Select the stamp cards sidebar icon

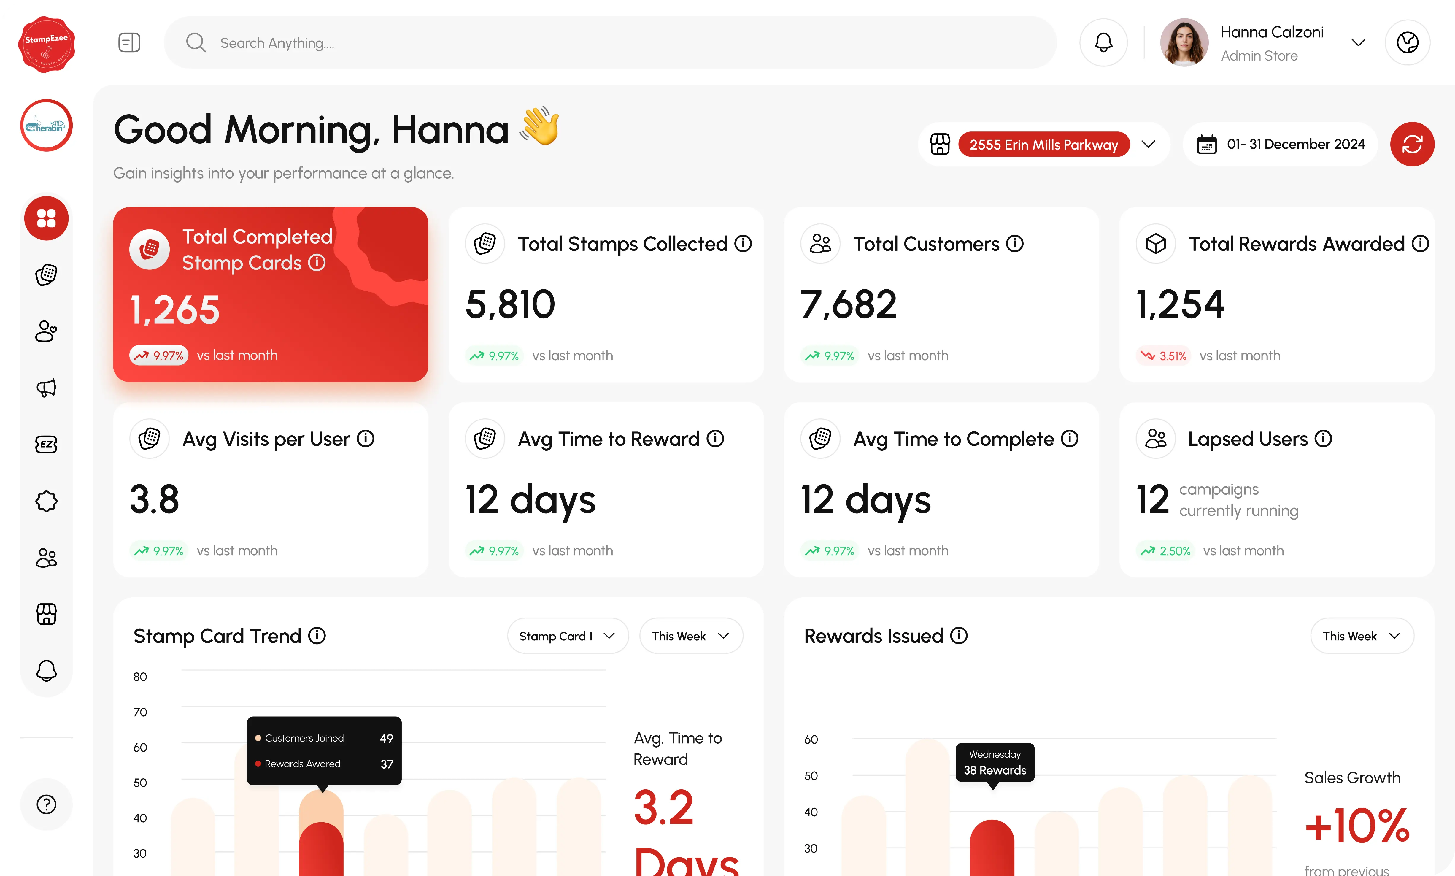(x=46, y=274)
